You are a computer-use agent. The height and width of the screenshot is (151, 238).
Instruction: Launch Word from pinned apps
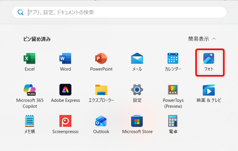click(x=65, y=62)
